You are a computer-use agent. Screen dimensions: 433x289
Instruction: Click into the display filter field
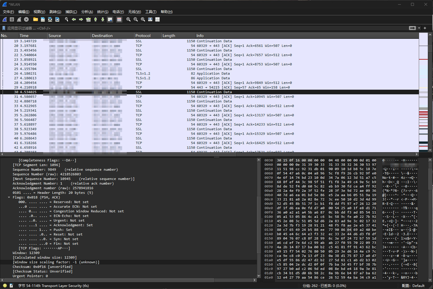(x=207, y=28)
